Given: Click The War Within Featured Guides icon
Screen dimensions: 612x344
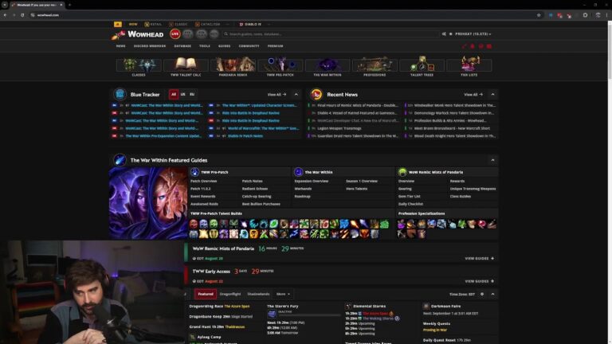Looking at the screenshot, I should click(x=120, y=160).
